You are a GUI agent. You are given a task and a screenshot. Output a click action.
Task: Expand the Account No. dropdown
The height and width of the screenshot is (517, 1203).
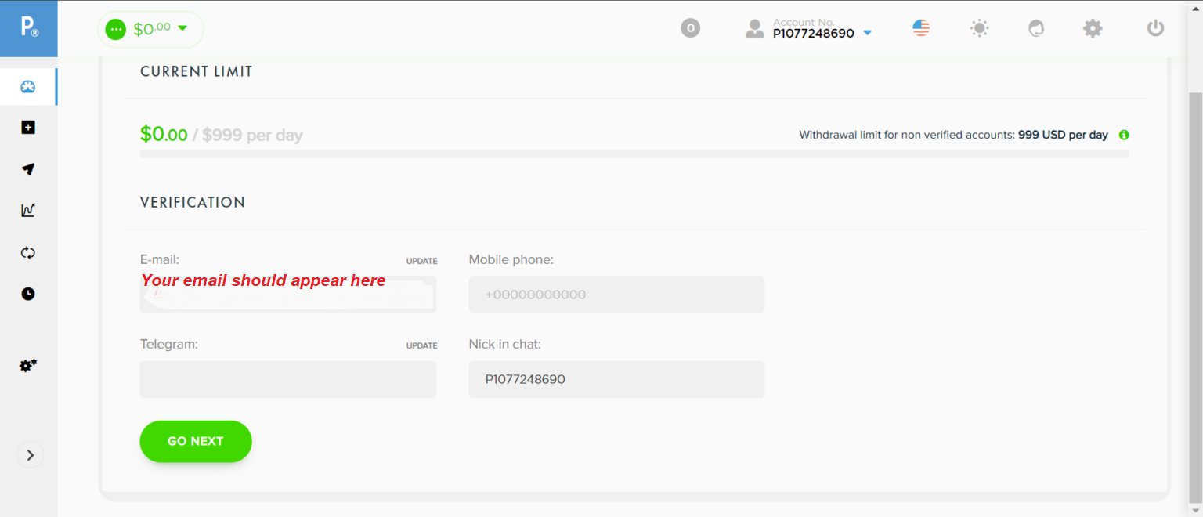867,33
